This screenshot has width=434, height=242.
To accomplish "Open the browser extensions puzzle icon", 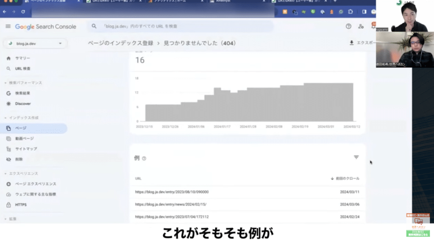I will pos(351,11).
